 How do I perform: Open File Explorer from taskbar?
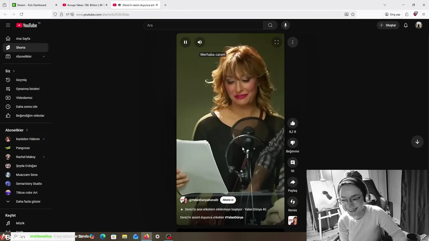pyautogui.click(x=124, y=236)
